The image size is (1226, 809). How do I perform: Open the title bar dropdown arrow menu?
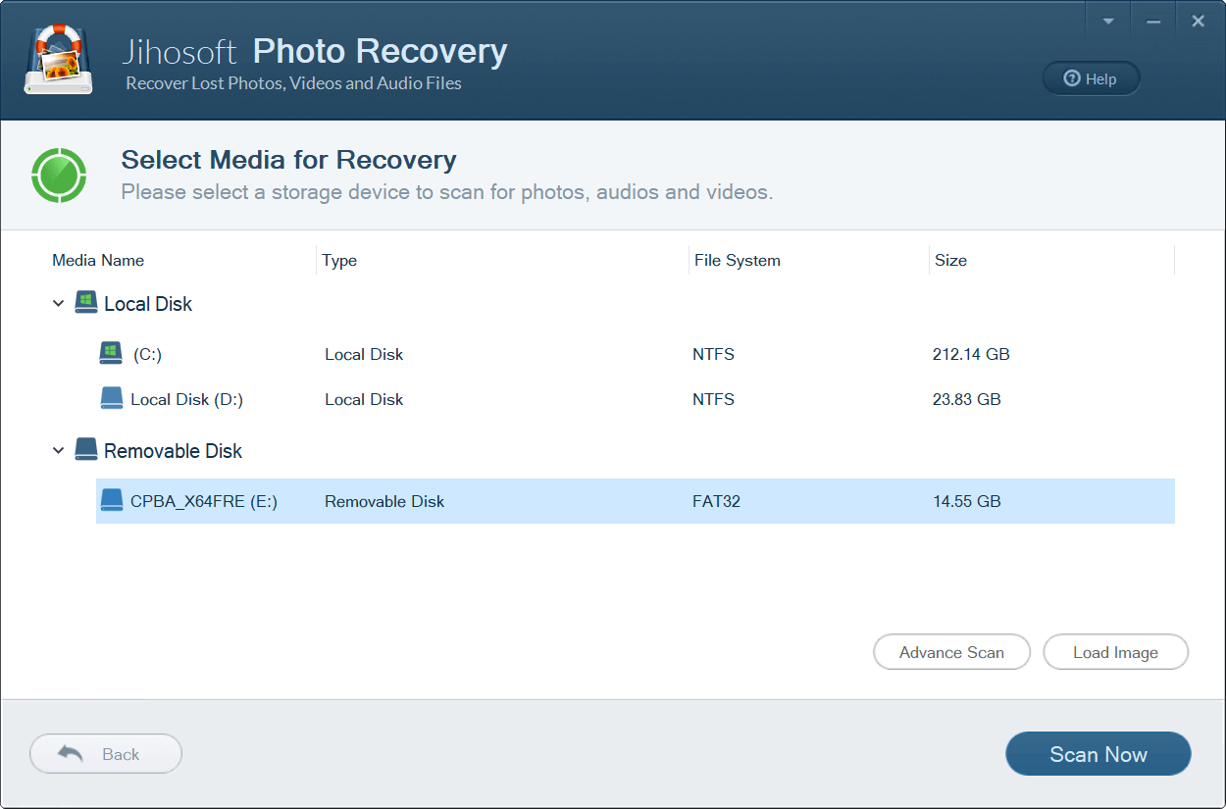coord(1108,21)
